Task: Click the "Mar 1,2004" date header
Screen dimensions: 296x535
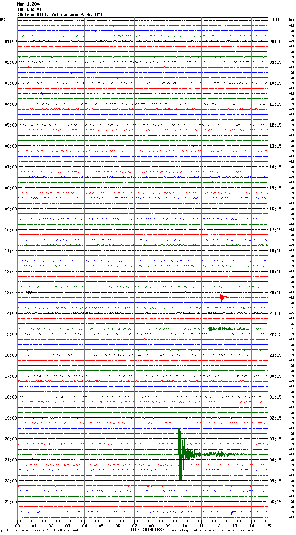Action: tap(29, 4)
